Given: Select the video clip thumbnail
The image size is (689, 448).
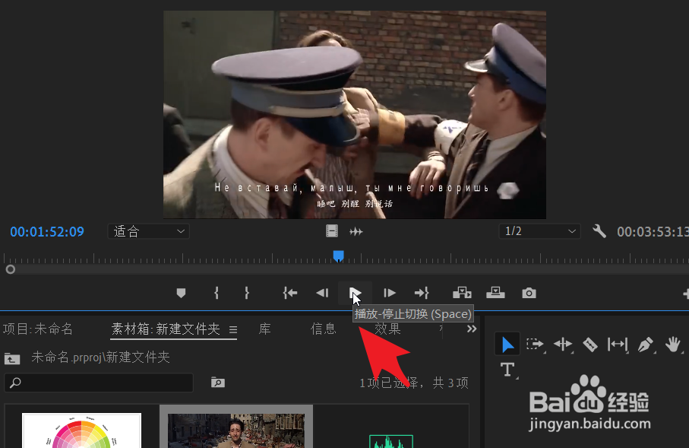Looking at the screenshot, I should (236, 431).
